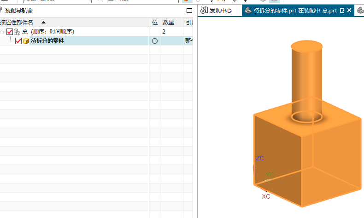Click sort arrow on 描述性部件名 column
Image resolution: width=364 pixels, height=218 pixels.
pos(43,22)
